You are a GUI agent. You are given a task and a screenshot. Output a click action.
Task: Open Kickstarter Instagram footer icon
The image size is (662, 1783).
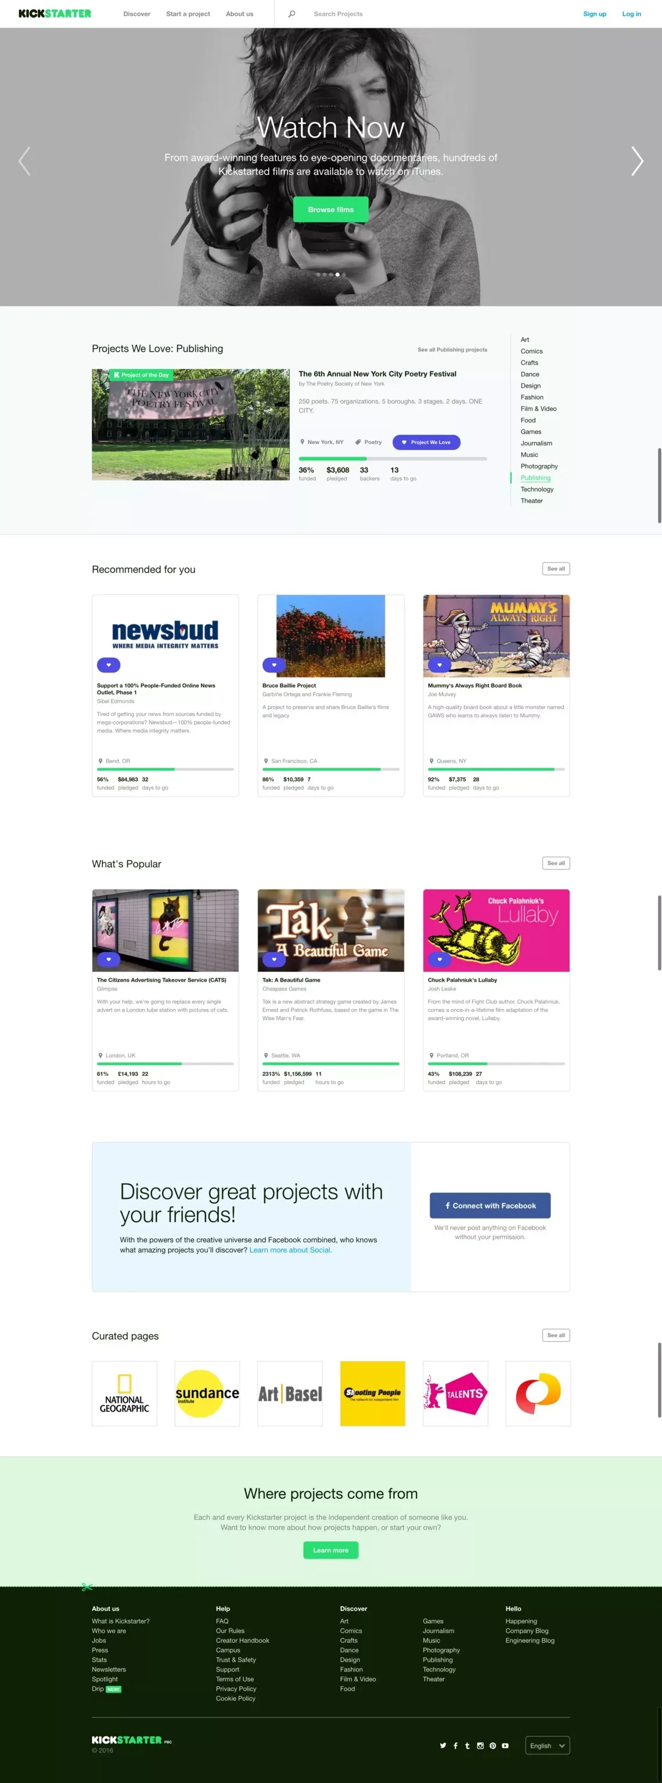(480, 1746)
